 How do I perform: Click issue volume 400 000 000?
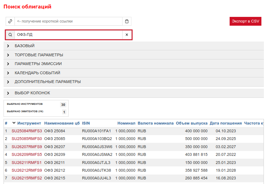tap(196, 131)
